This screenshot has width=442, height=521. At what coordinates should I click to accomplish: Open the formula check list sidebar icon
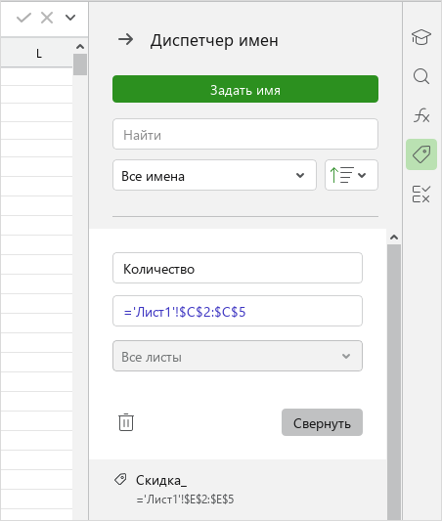pyautogui.click(x=421, y=195)
